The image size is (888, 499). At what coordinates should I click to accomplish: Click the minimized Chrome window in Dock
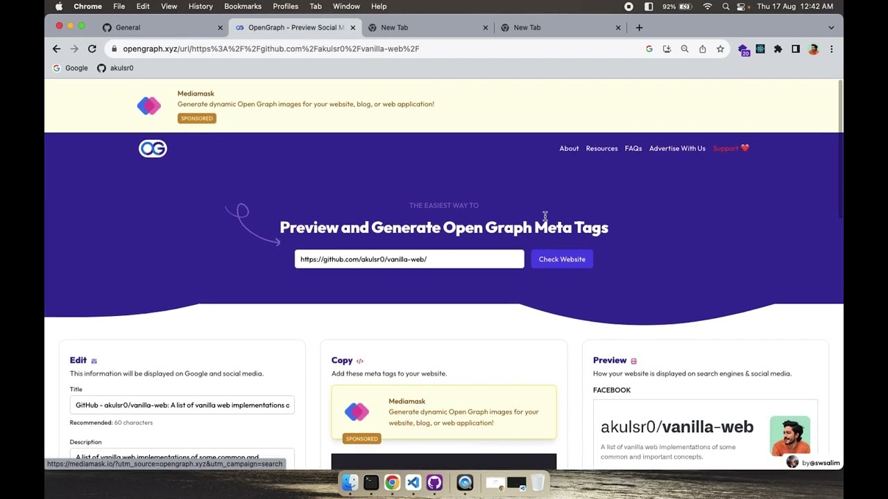[495, 482]
